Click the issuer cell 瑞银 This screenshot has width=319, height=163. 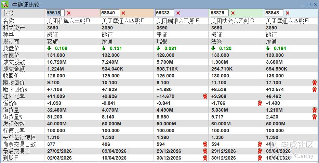pyautogui.click(x=162, y=41)
